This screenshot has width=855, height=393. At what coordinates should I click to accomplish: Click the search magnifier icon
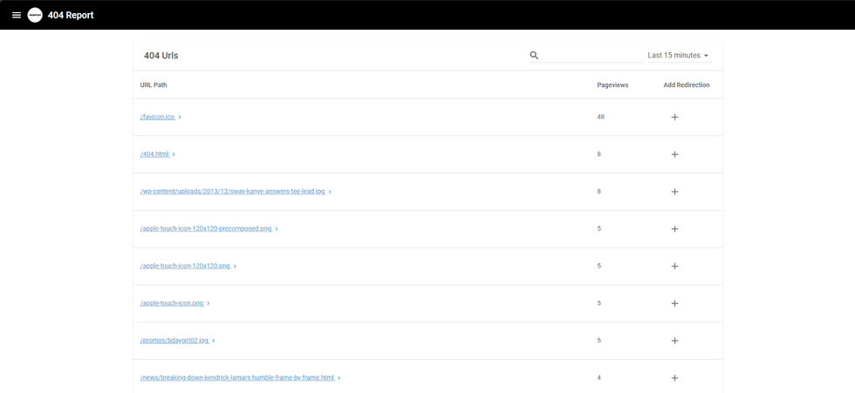click(x=534, y=56)
